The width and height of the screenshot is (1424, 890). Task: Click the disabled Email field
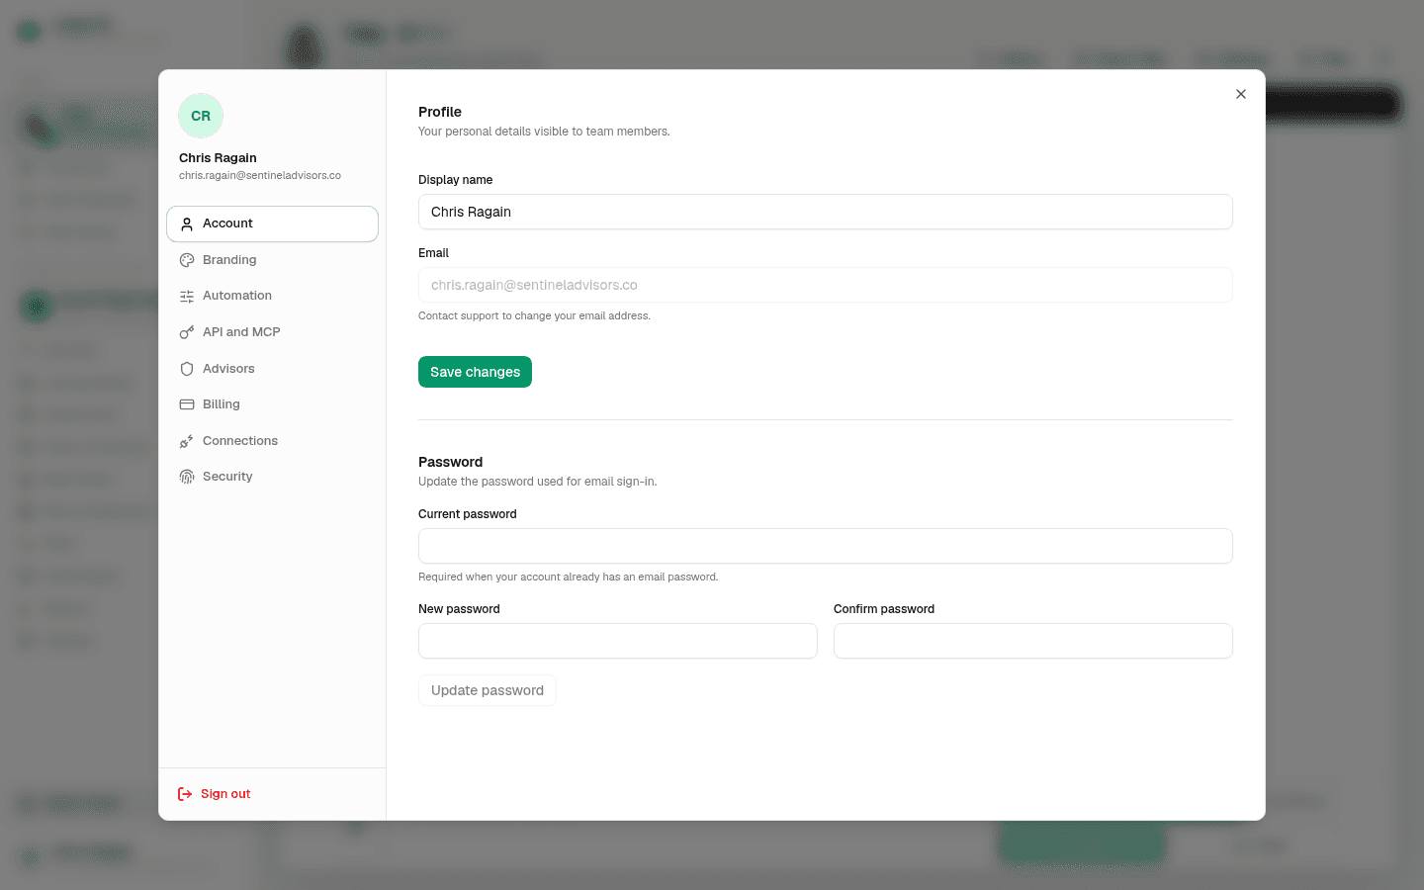826,285
